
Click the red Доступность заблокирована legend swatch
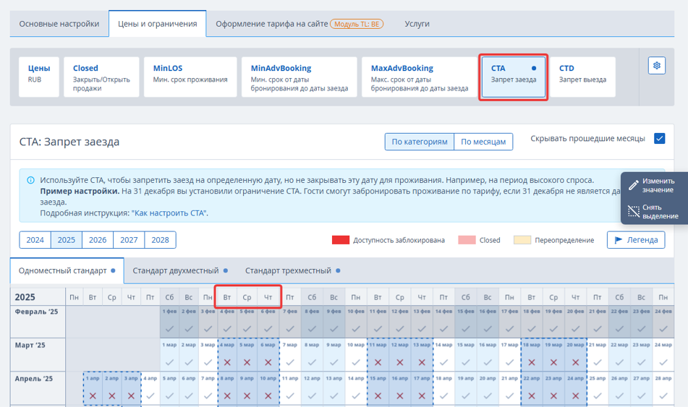tap(341, 240)
